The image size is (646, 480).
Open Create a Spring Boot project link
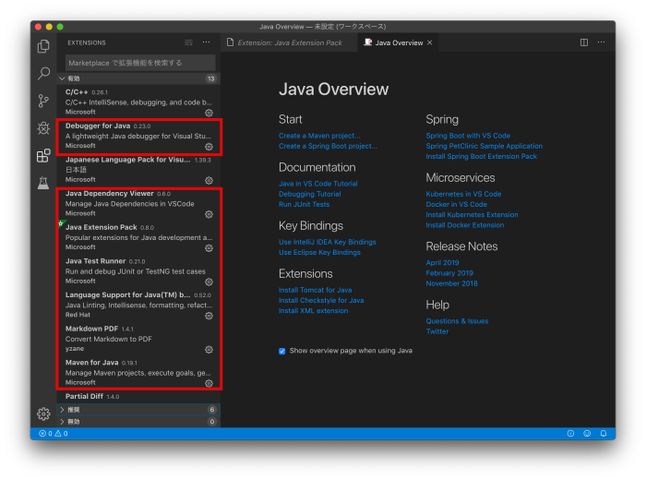click(328, 146)
